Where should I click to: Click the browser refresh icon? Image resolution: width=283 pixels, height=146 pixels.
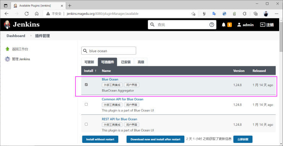click(x=27, y=14)
